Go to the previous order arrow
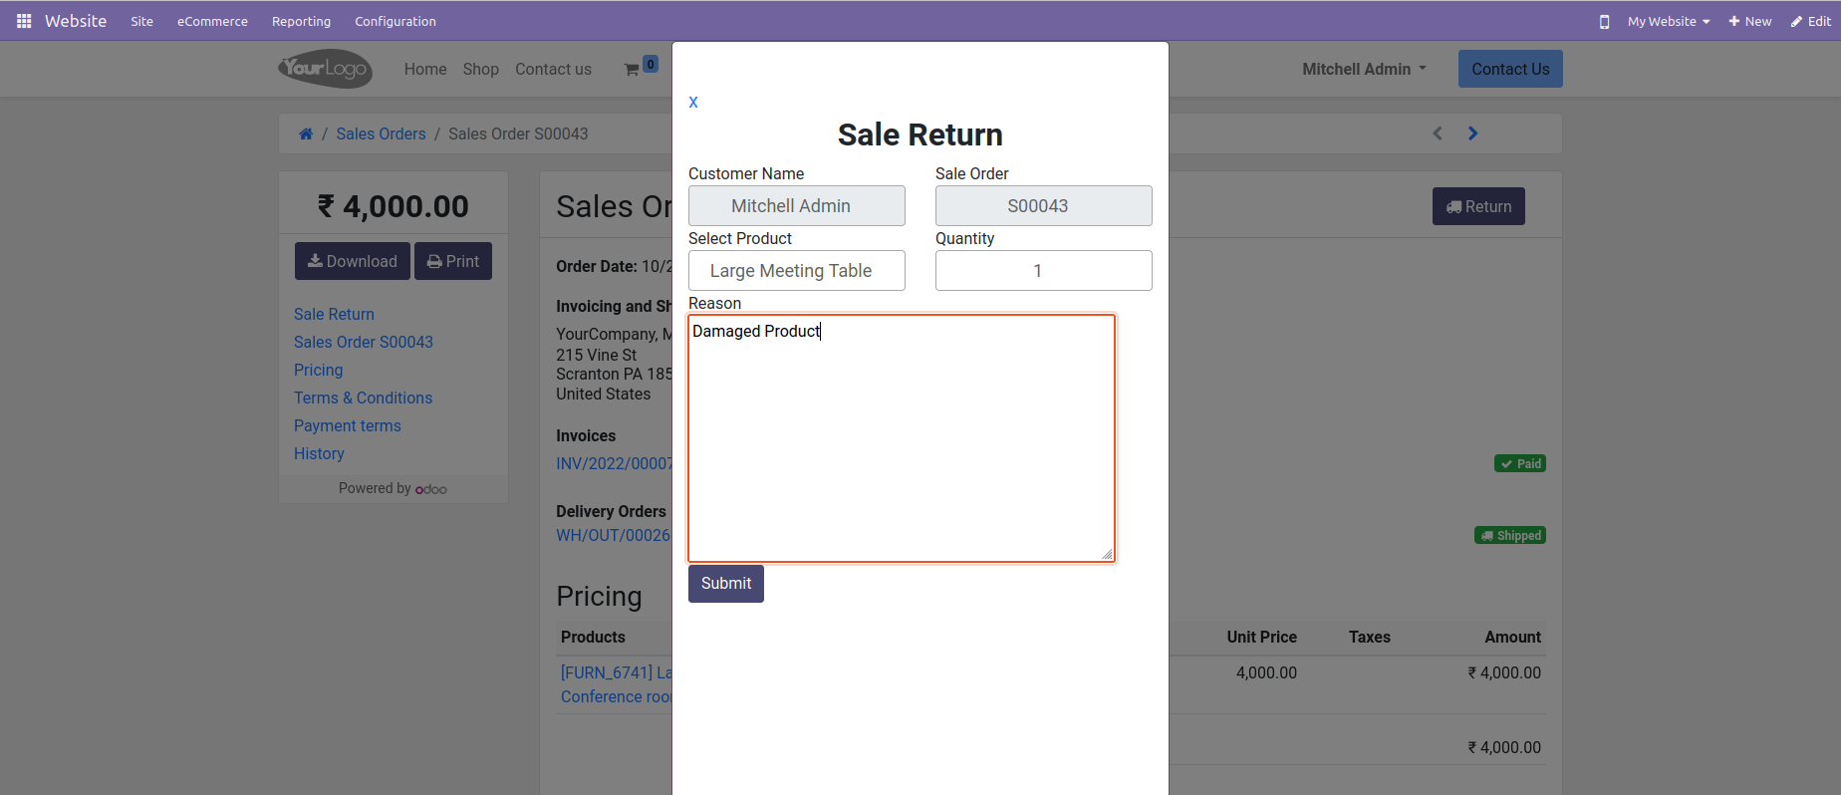Image resolution: width=1841 pixels, height=795 pixels. click(x=1438, y=133)
